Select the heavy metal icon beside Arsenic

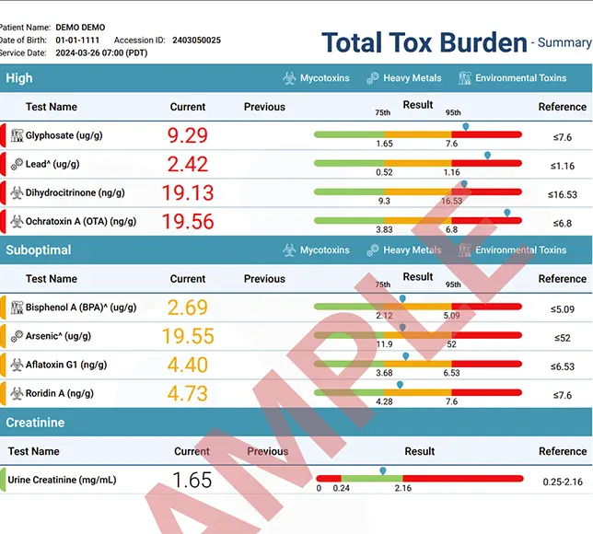coord(17,336)
